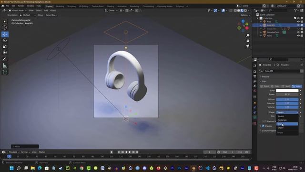Open the Scene properties tab
The height and width of the screenshot is (172, 305).
(x=255, y=86)
